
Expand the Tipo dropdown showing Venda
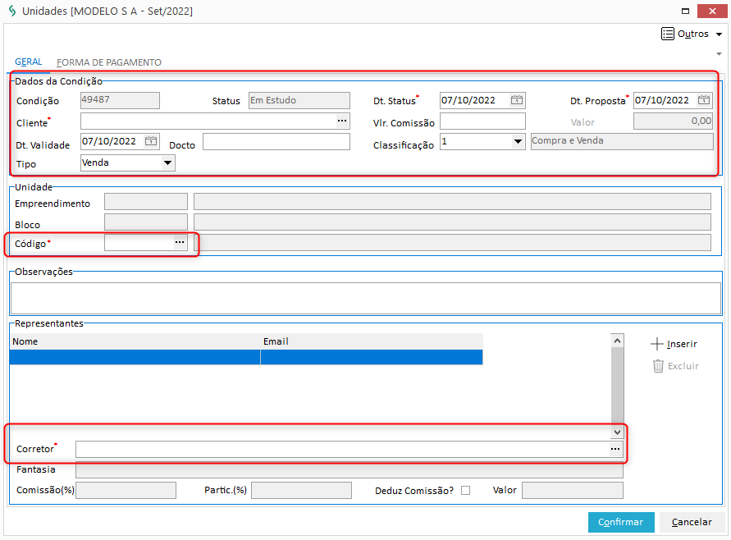point(167,162)
